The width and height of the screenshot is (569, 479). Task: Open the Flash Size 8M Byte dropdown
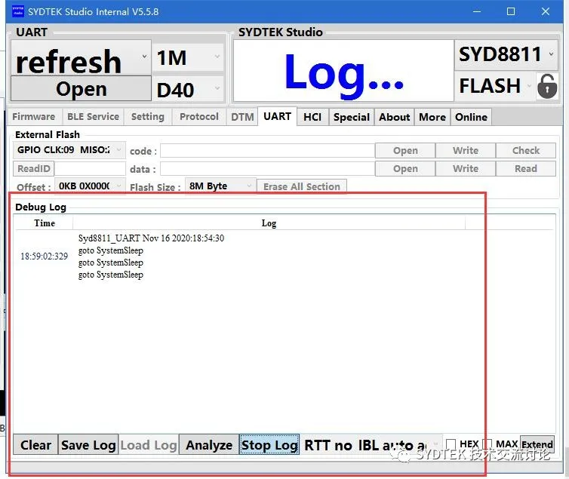(220, 186)
